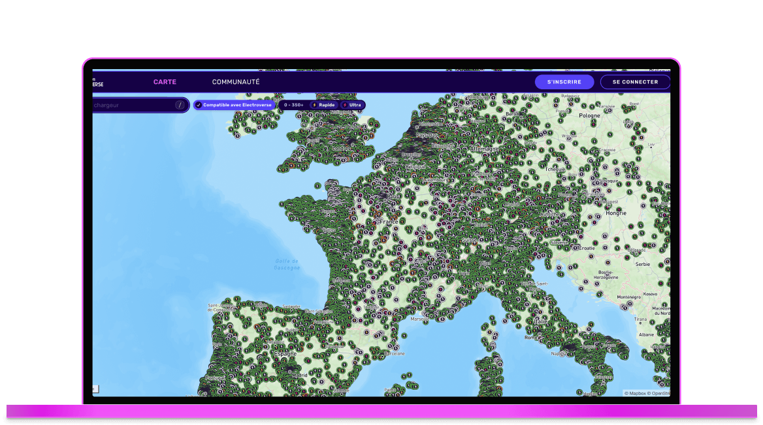Select the CARTE tab
Image resolution: width=763 pixels, height=425 pixels.
tap(165, 81)
